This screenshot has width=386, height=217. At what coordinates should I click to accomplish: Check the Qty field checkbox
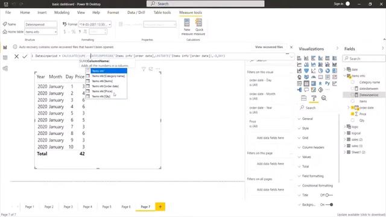tap(353, 121)
